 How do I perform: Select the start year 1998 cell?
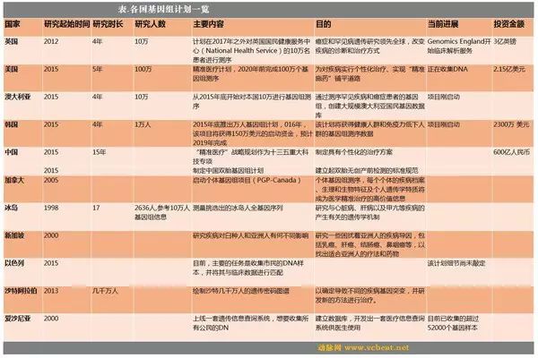point(51,208)
